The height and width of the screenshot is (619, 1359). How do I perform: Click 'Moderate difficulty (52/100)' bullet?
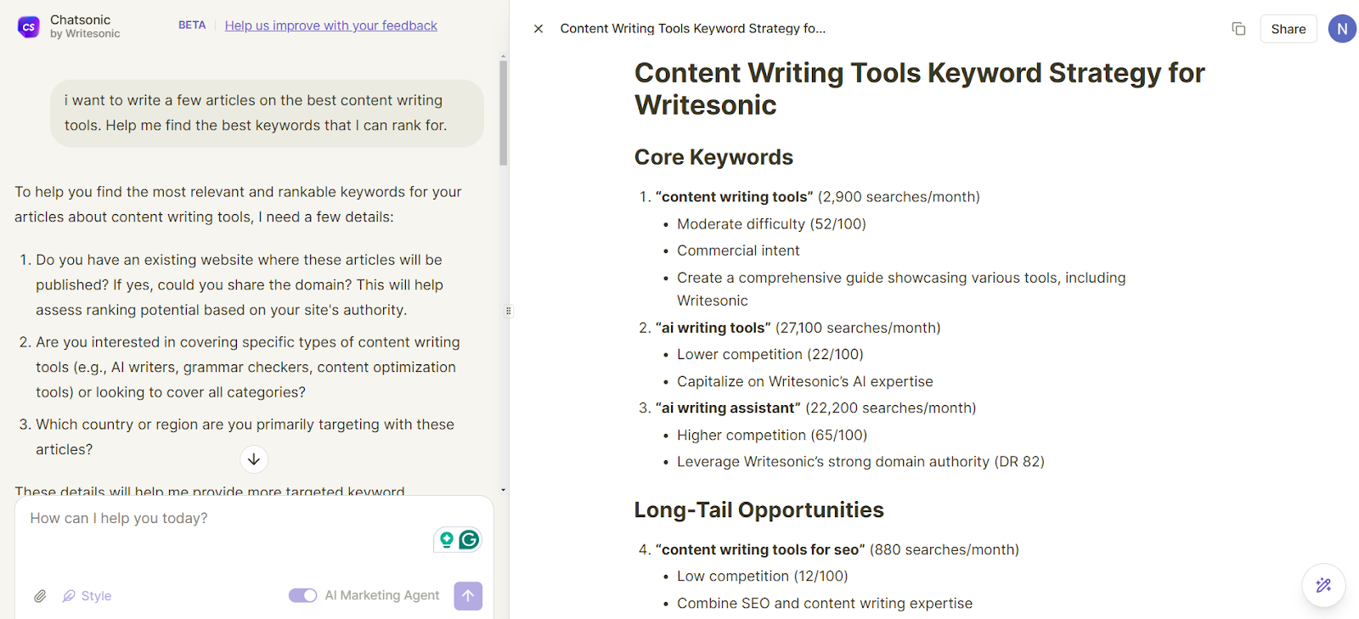[x=771, y=224]
